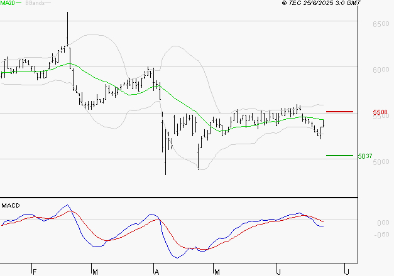
Task: Click the MA20 legend label
Action: tap(8, 4)
